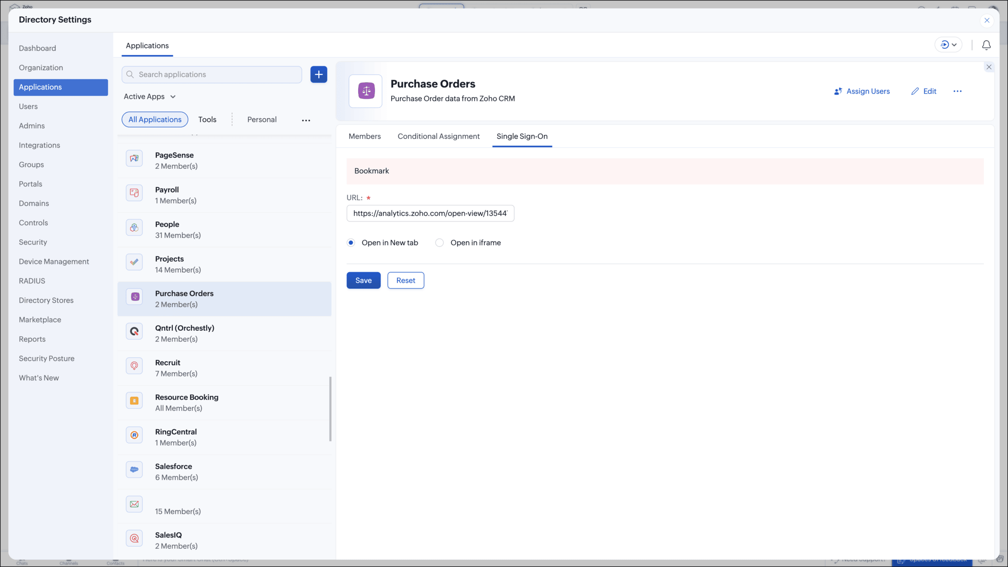The width and height of the screenshot is (1008, 567).
Task: Select Open in iframe radio button
Action: coord(439,243)
